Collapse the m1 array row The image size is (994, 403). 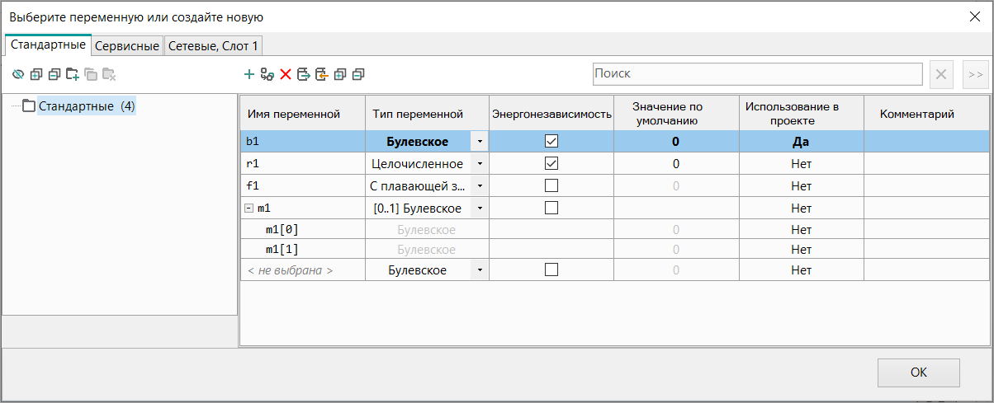click(248, 209)
